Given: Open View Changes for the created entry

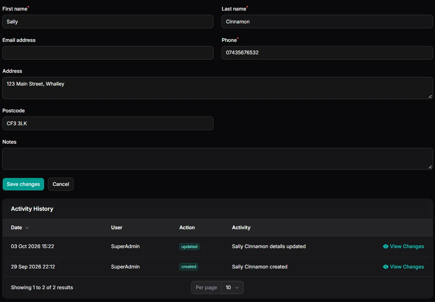Looking at the screenshot, I should [x=403, y=267].
